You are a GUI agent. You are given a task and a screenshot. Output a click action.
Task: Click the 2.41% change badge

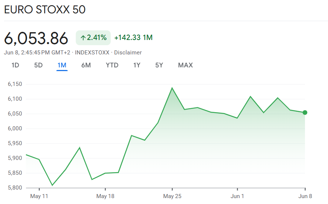pos(93,38)
